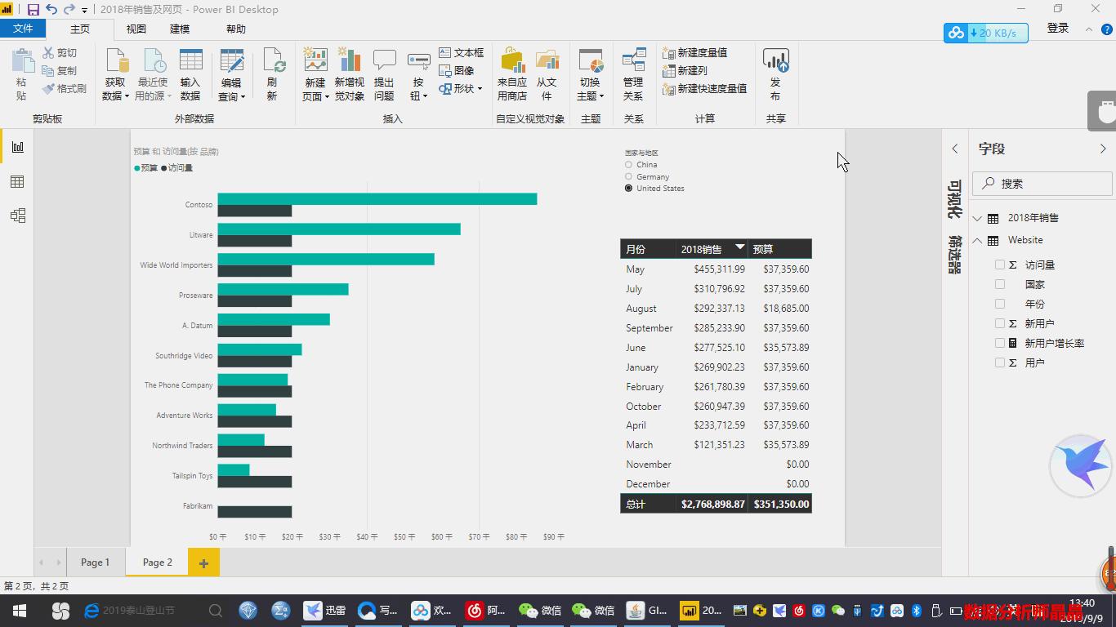Switch to the 主页 home ribbon tab
Image resolution: width=1116 pixels, height=627 pixels.
coord(80,29)
